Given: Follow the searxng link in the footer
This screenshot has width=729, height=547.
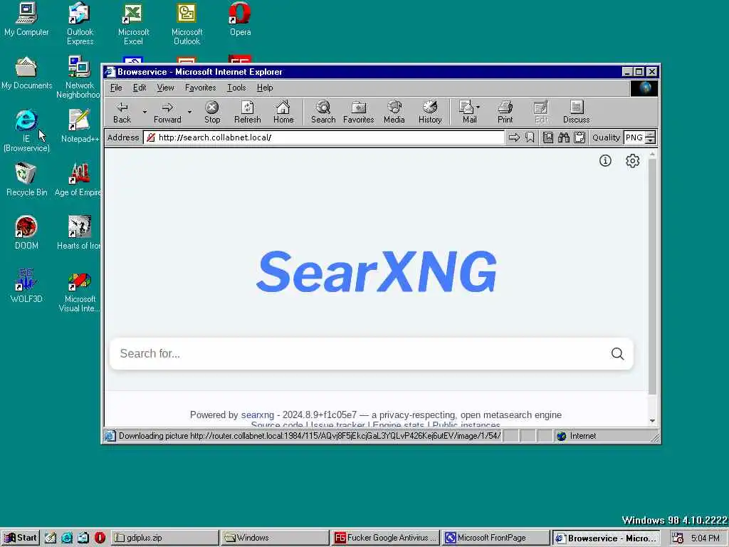Looking at the screenshot, I should [x=258, y=415].
